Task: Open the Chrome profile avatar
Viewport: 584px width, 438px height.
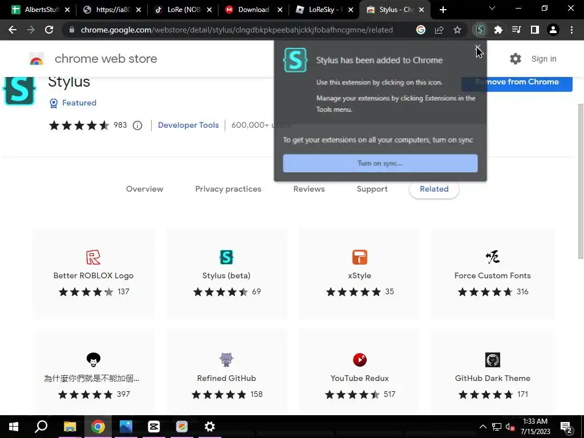Action: (x=553, y=30)
